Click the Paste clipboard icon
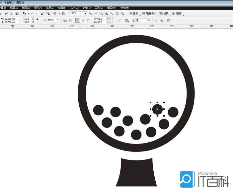 click(17, 14)
